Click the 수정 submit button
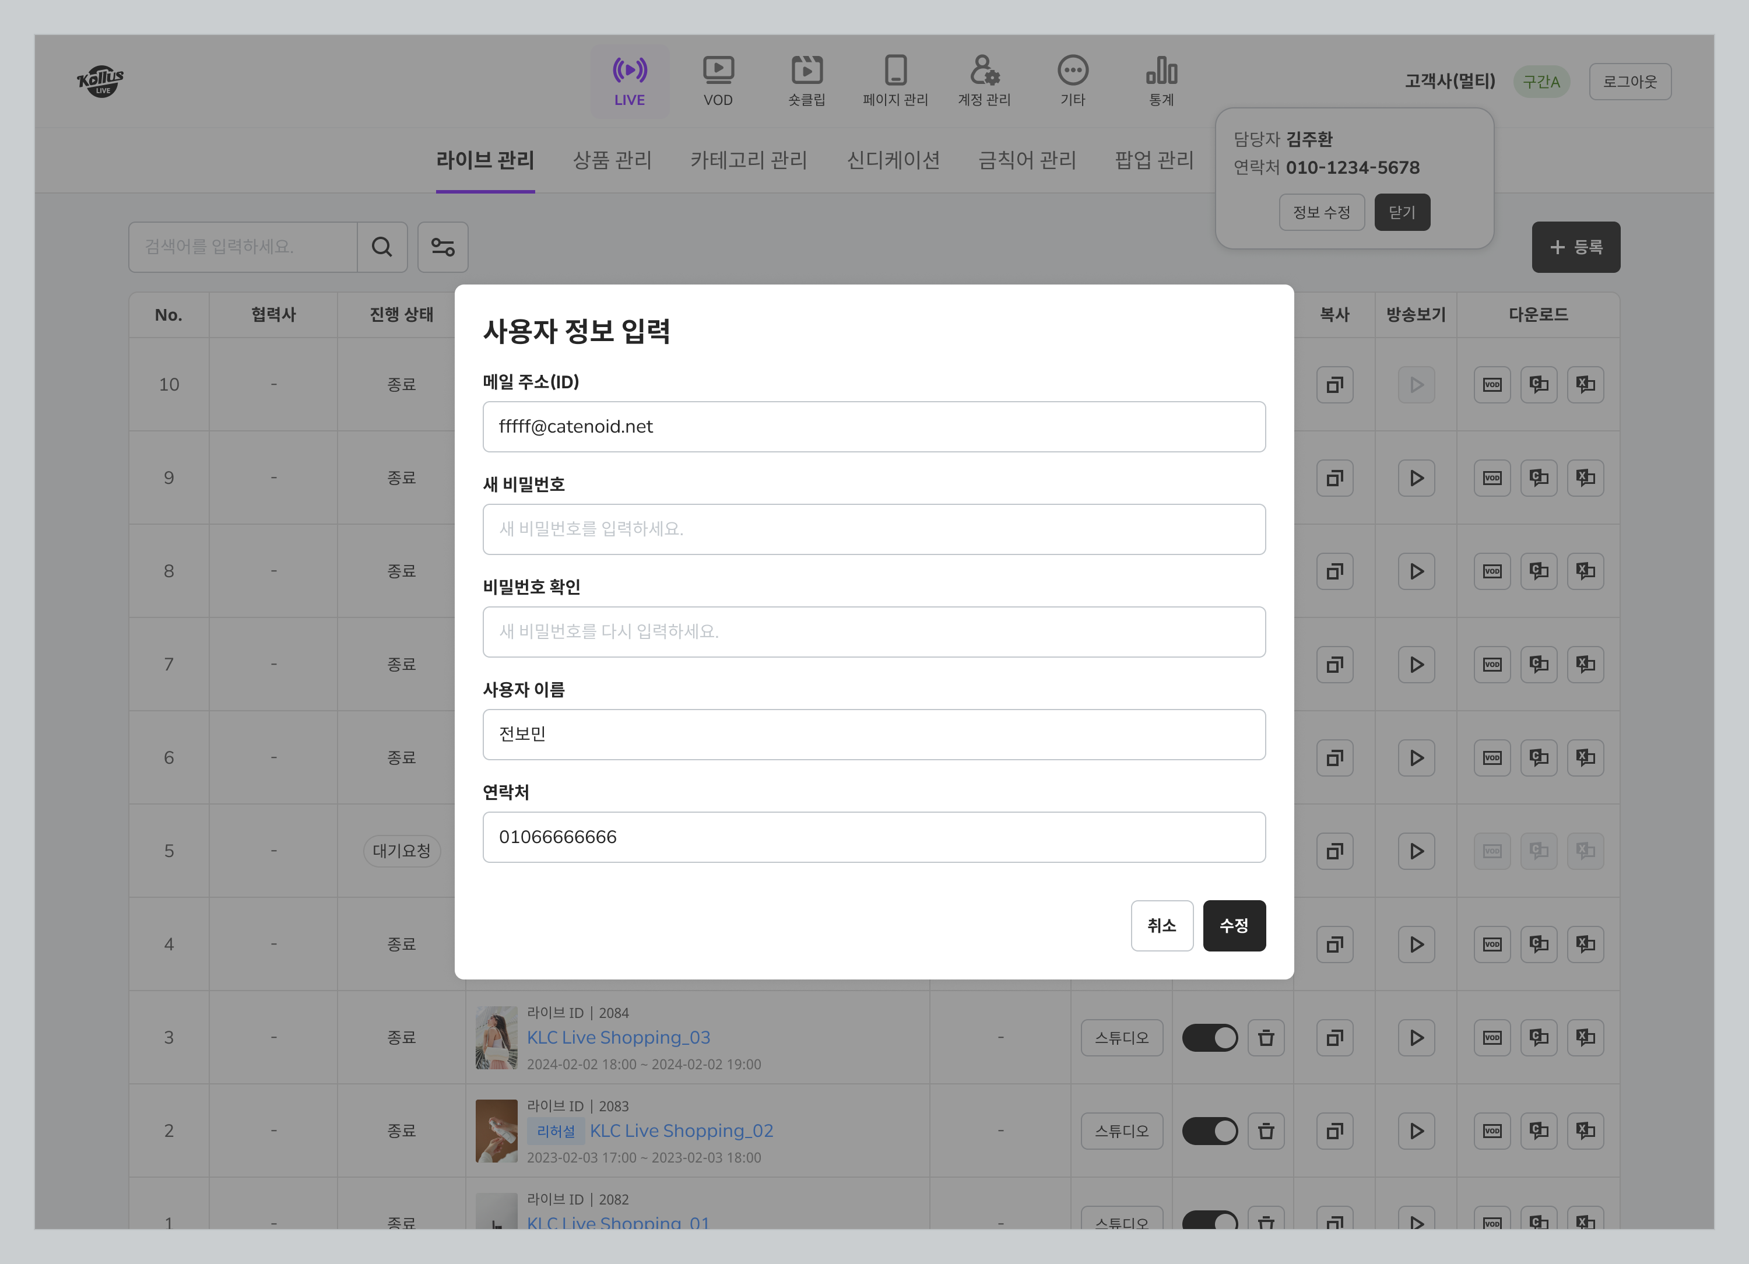 coord(1234,925)
